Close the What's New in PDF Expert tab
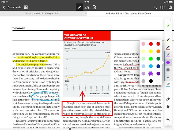This screenshot has height=130, width=174. pos(85,14)
